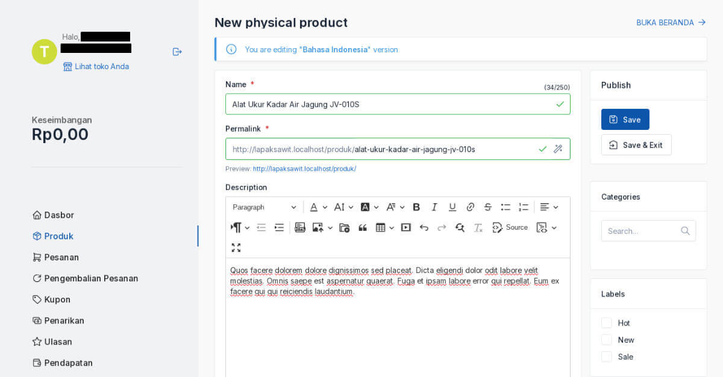Expand the text alignment dropdown
The image size is (723, 377).
click(549, 207)
